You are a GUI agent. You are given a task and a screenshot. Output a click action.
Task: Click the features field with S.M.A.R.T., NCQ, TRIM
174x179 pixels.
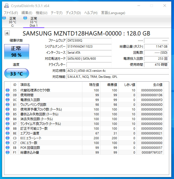tap(118, 77)
